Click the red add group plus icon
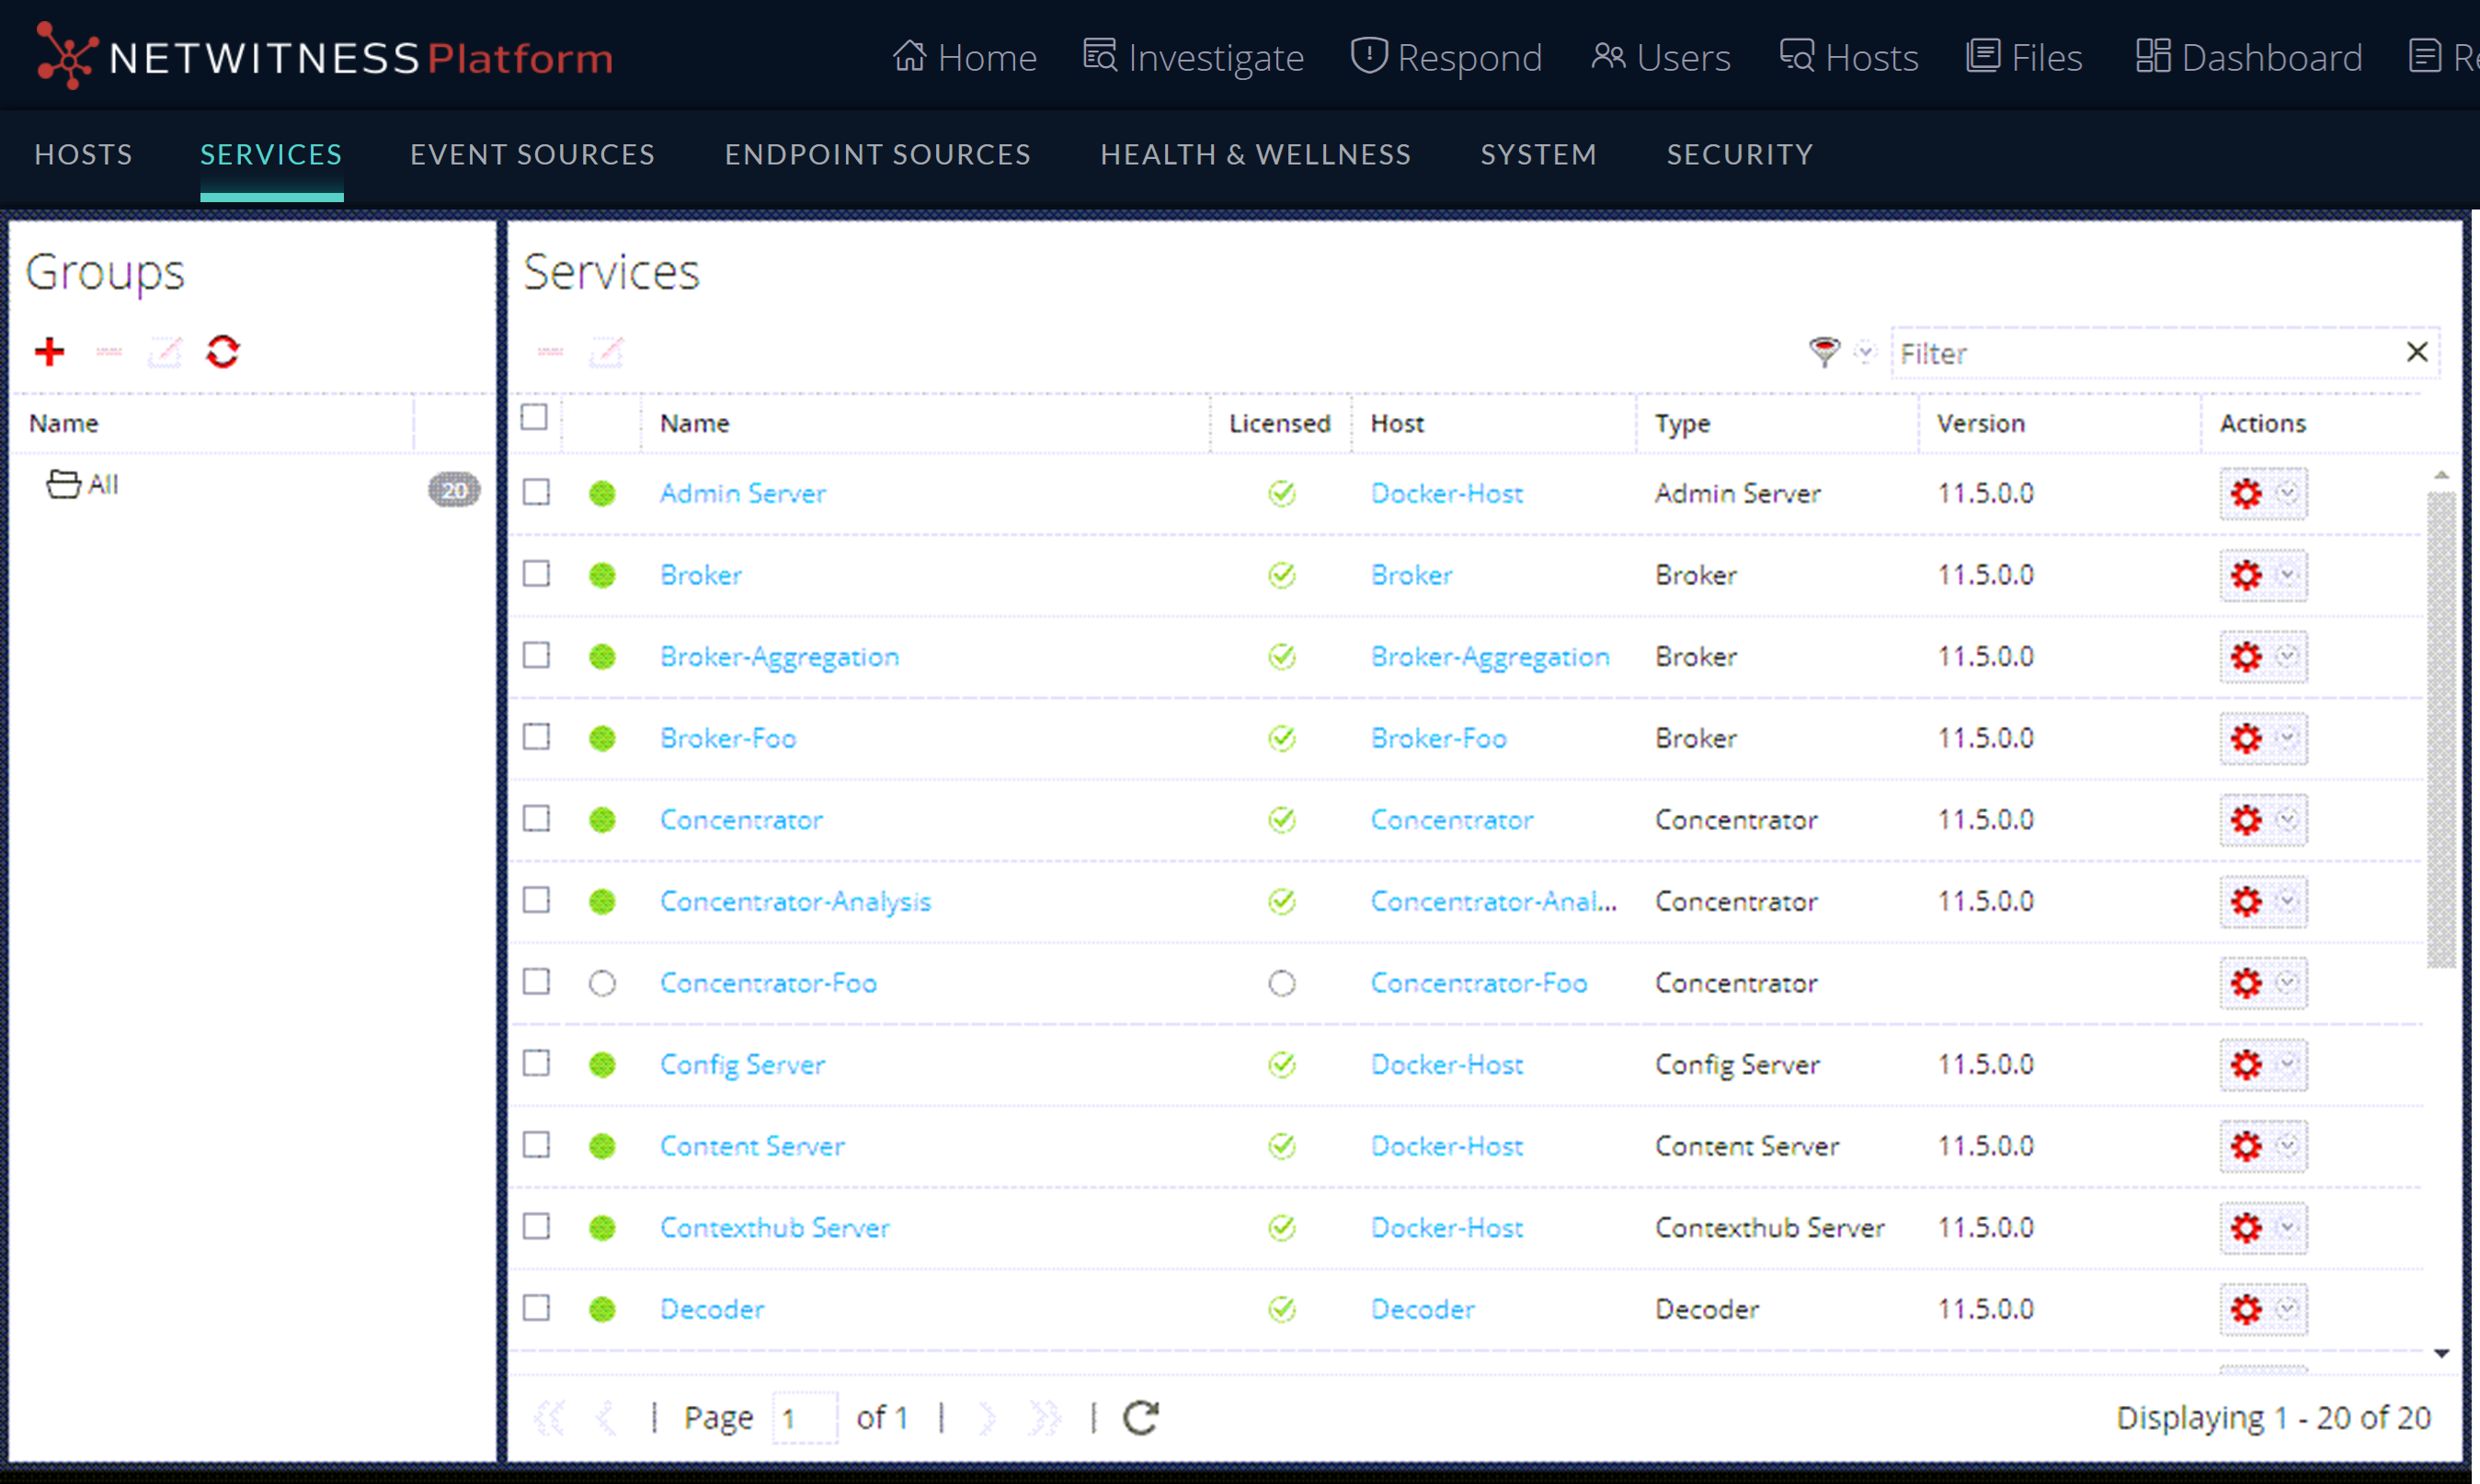2480x1484 pixels. click(49, 352)
